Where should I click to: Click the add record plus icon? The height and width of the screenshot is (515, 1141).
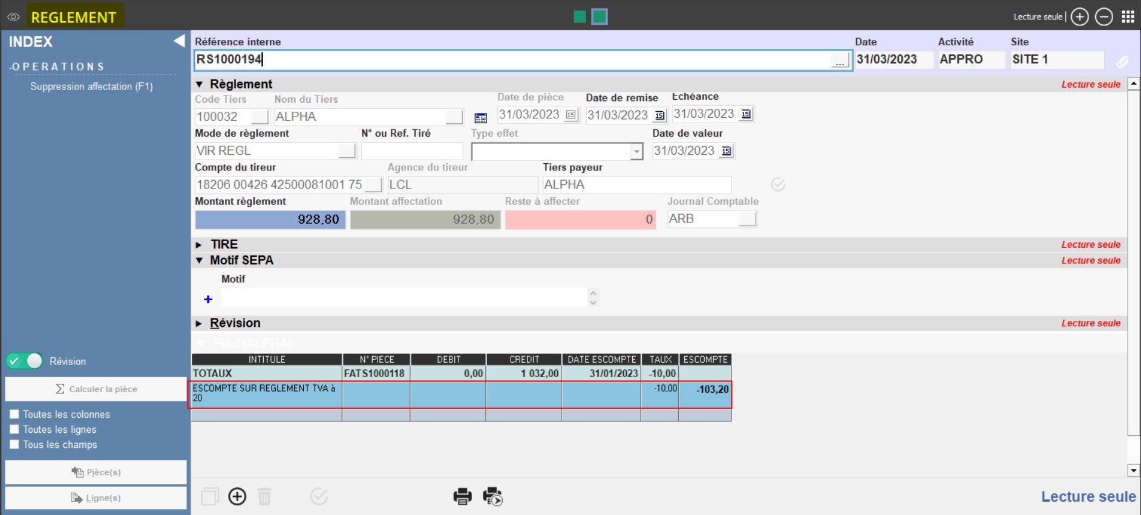(237, 496)
